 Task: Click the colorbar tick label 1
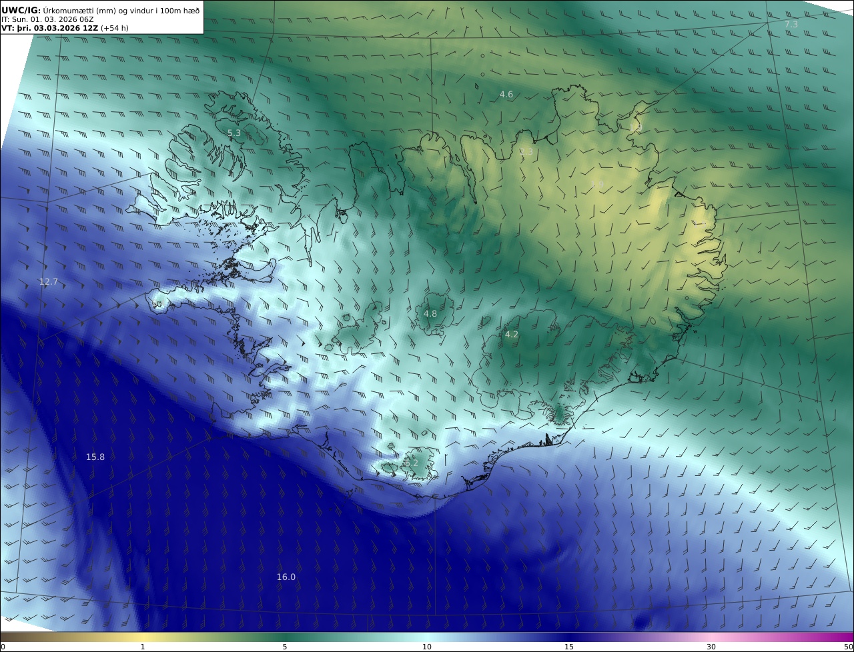coord(143,647)
